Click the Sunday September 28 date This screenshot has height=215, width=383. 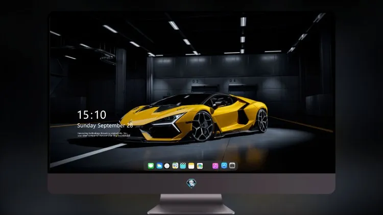(x=105, y=125)
